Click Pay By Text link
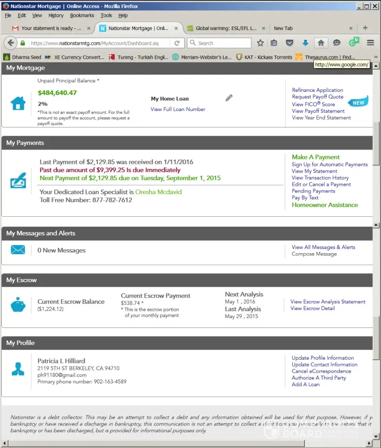Image resolution: width=381 pixels, height=448 pixels. coord(305,198)
